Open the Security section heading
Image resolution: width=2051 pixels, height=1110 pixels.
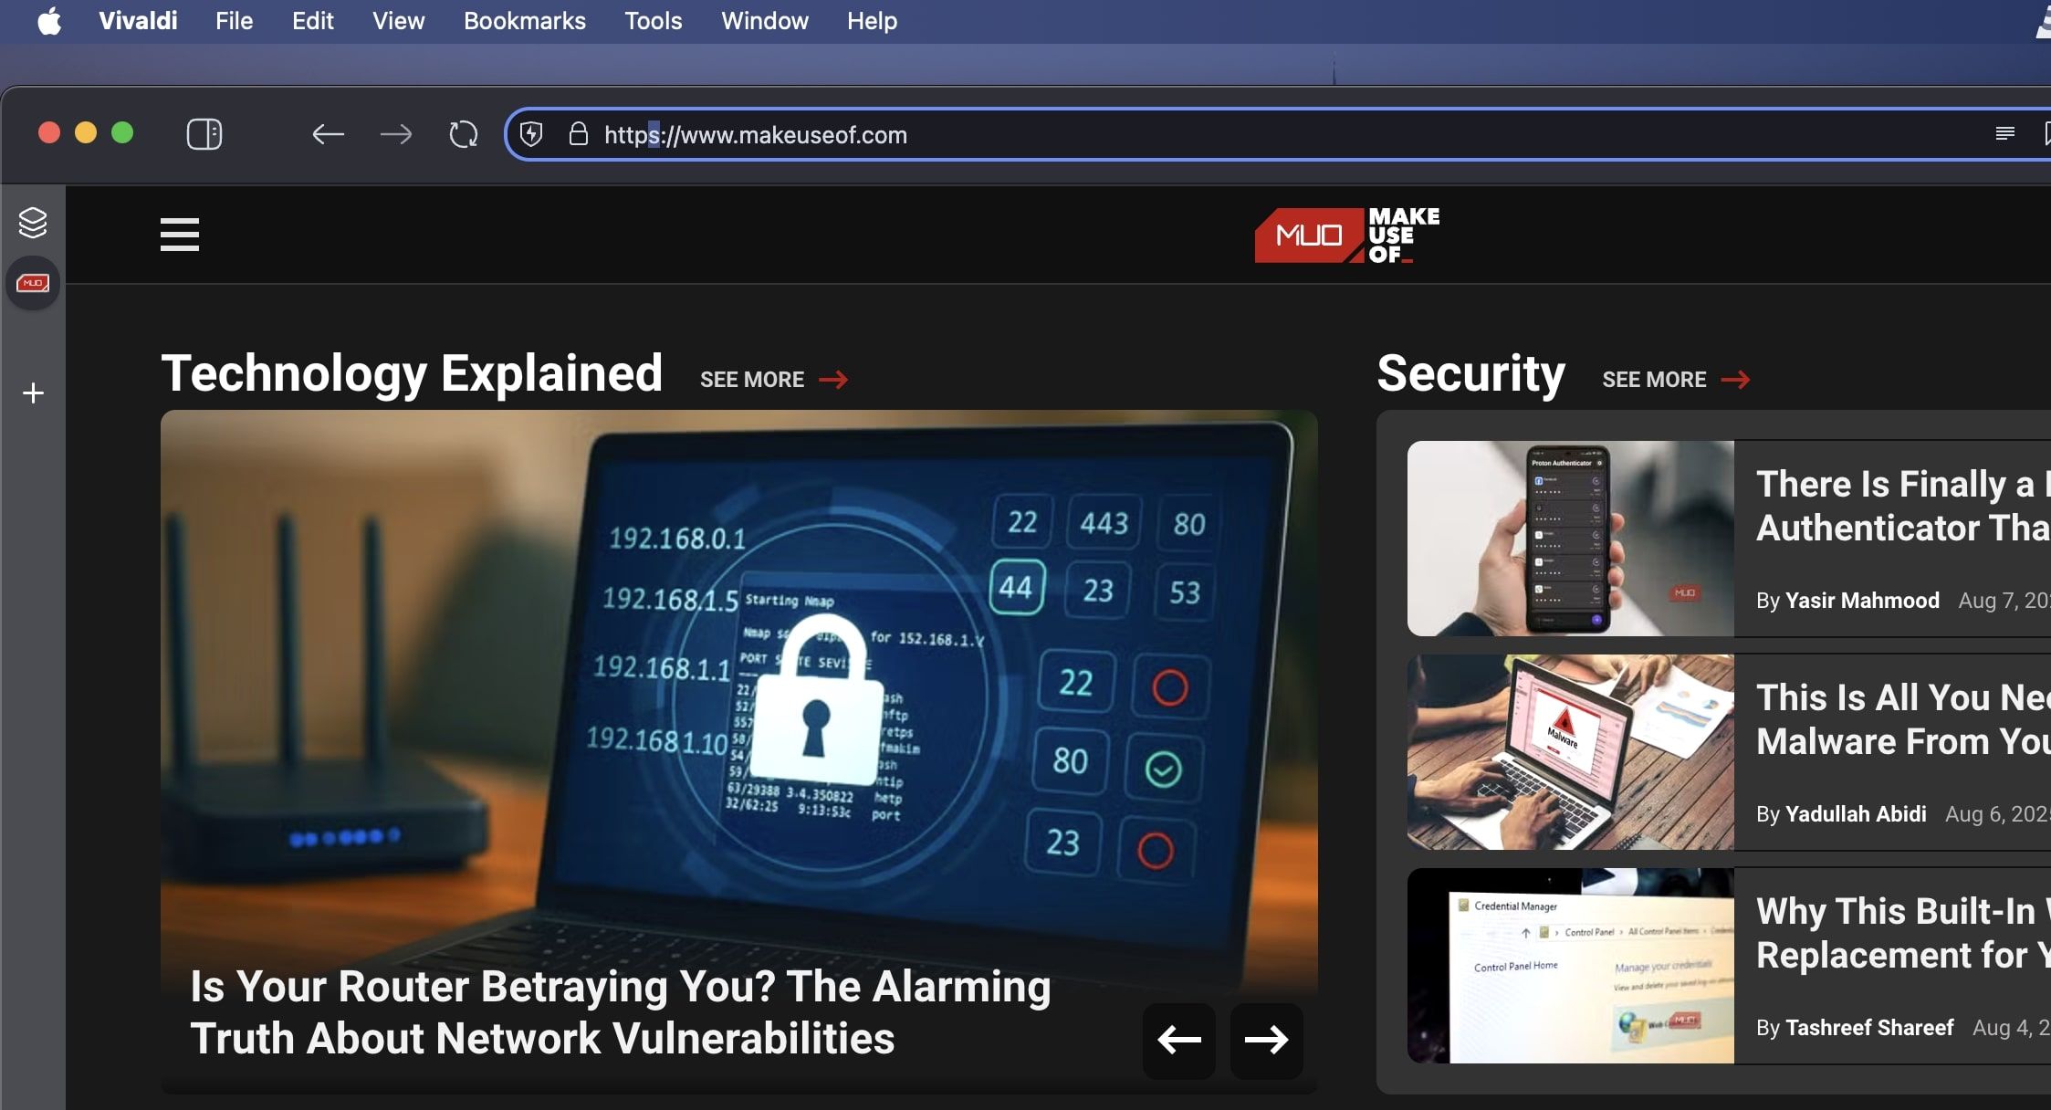click(1471, 373)
